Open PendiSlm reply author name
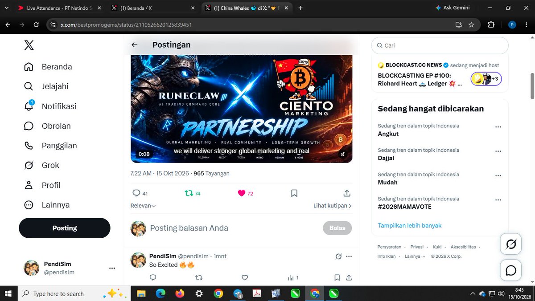Screen dimensions: 535x301 (x=163, y=256)
